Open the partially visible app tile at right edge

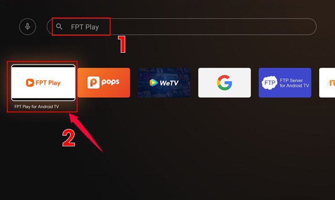327,83
